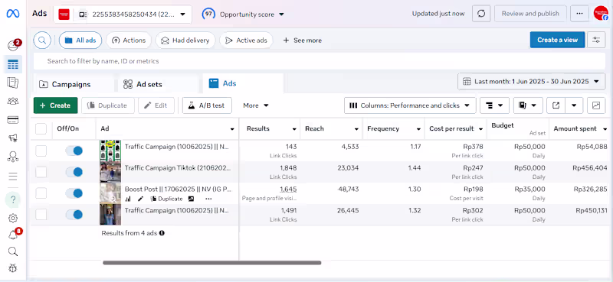The height and width of the screenshot is (282, 613).
Task: Open the view settings sliders icon
Action: pos(596,40)
